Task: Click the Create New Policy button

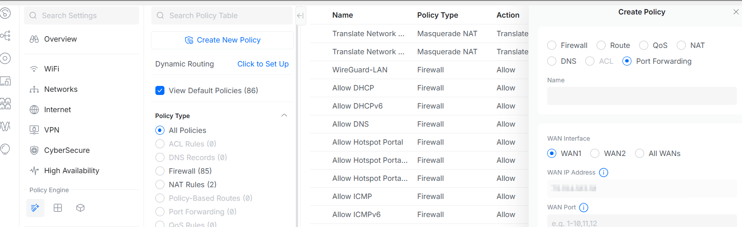Action: pos(222,40)
